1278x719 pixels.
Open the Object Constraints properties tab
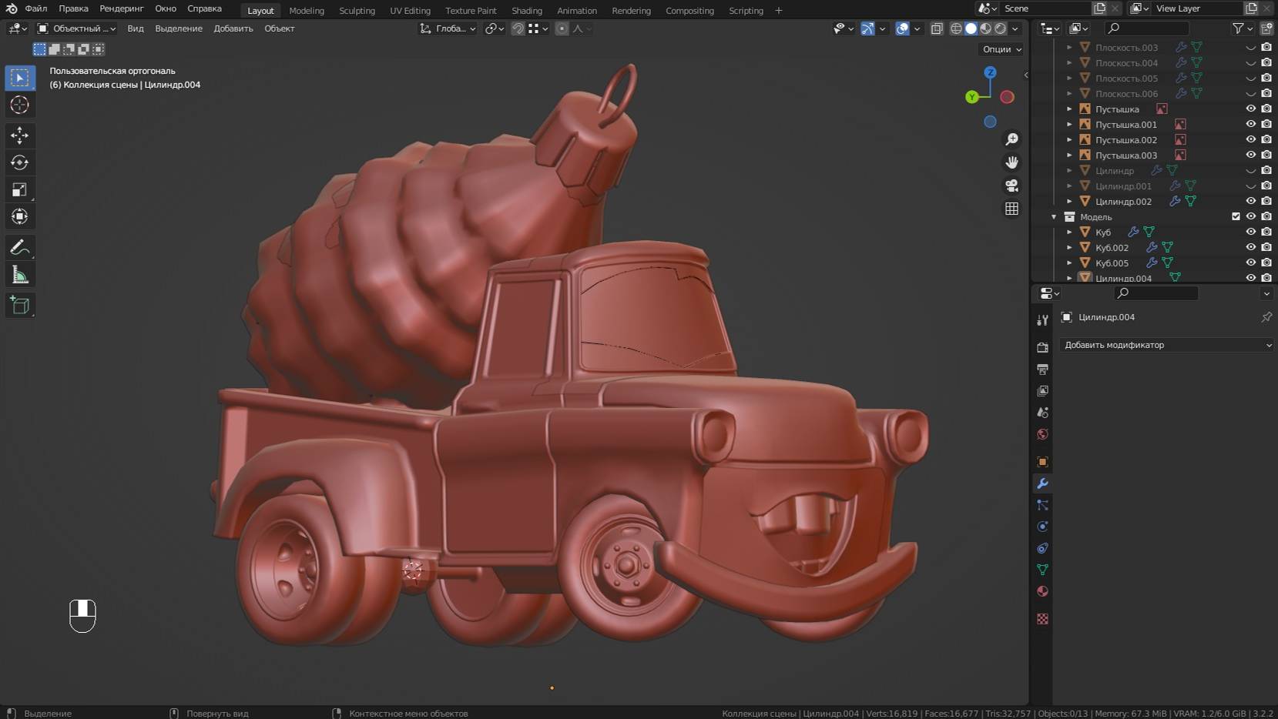(x=1042, y=548)
